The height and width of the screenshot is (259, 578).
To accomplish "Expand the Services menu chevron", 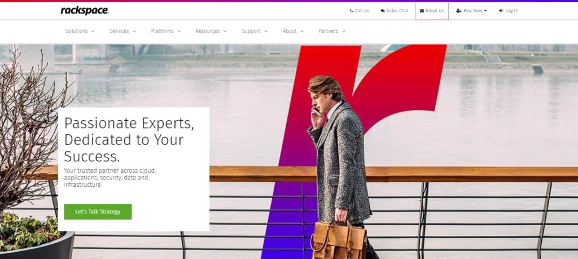I will (134, 31).
